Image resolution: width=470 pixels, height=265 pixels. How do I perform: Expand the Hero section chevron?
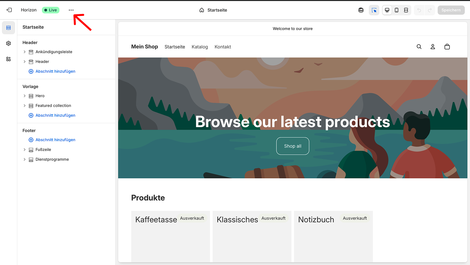click(24, 96)
